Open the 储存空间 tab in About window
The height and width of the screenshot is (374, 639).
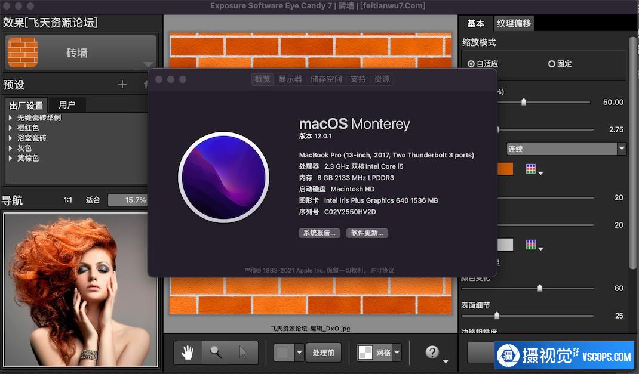coord(326,79)
